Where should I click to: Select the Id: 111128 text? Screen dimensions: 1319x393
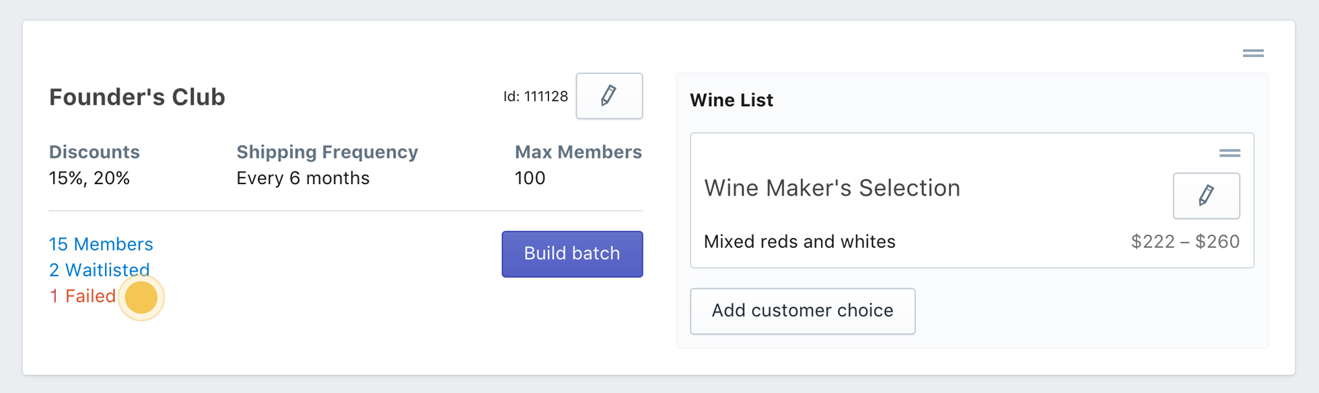click(x=535, y=97)
